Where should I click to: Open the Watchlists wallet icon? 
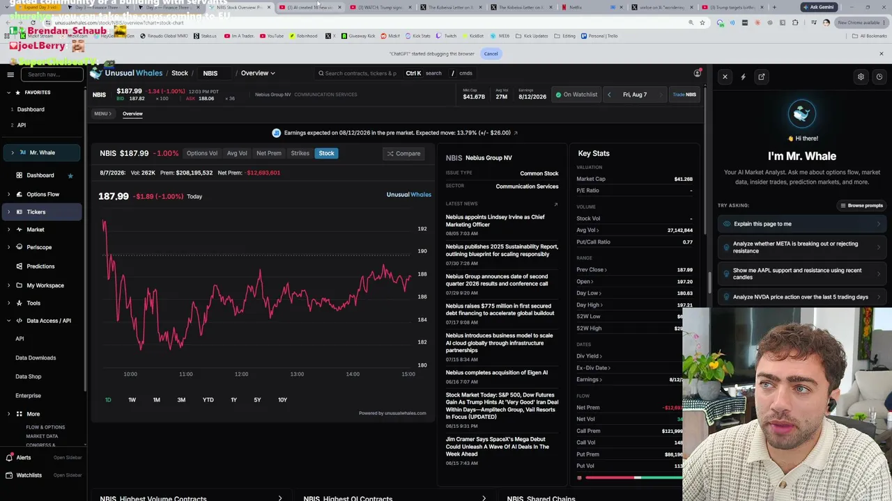pos(9,475)
